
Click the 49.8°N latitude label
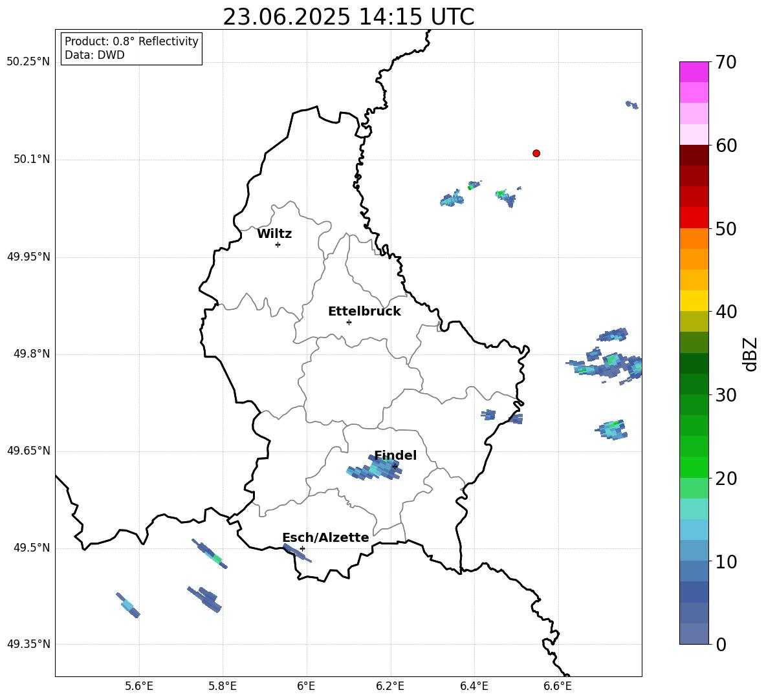[x=32, y=354]
